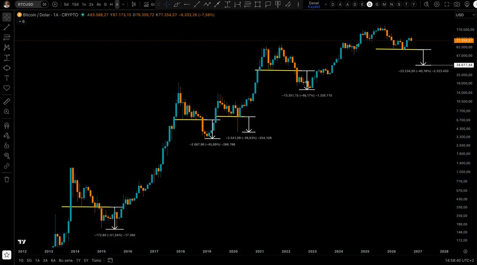This screenshot has width=477, height=265.
Task: Click the blue Kaydet save link
Action: click(314, 7)
